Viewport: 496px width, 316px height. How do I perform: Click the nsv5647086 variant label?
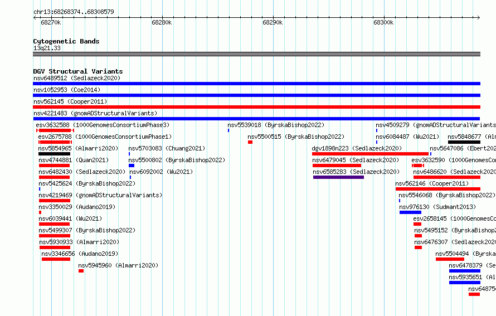[x=463, y=148]
